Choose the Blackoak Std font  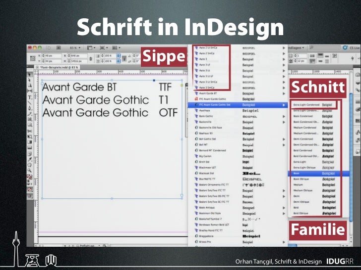238,174
